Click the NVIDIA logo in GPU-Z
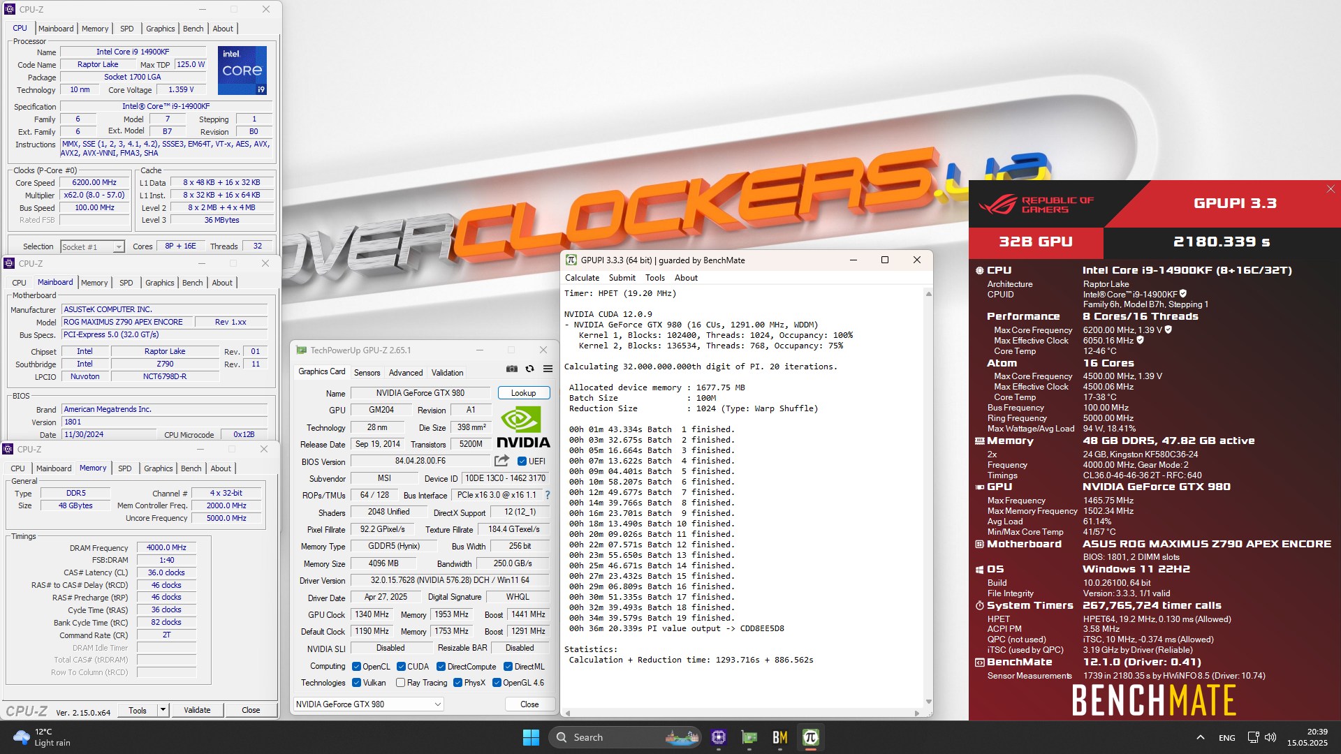The height and width of the screenshot is (754, 1341). [523, 427]
